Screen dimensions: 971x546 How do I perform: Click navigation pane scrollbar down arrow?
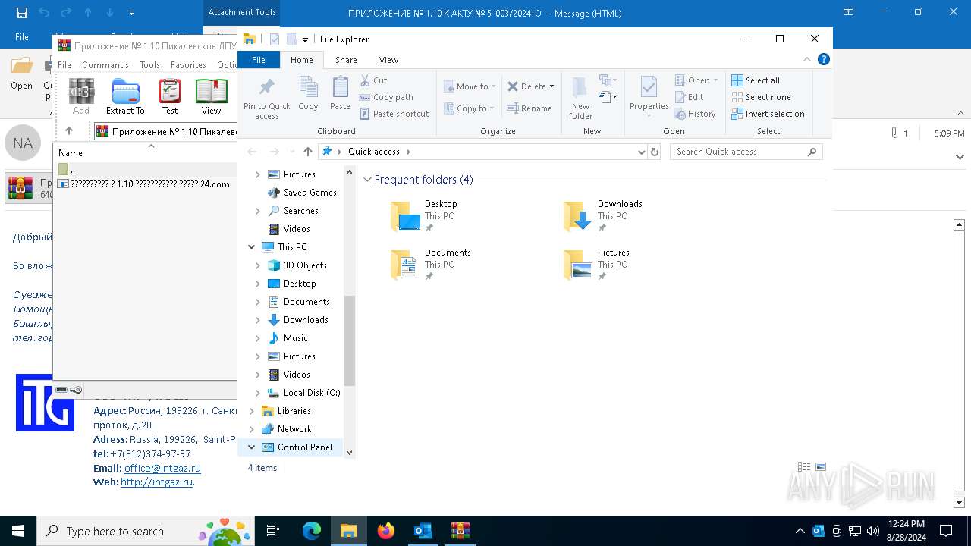point(349,453)
